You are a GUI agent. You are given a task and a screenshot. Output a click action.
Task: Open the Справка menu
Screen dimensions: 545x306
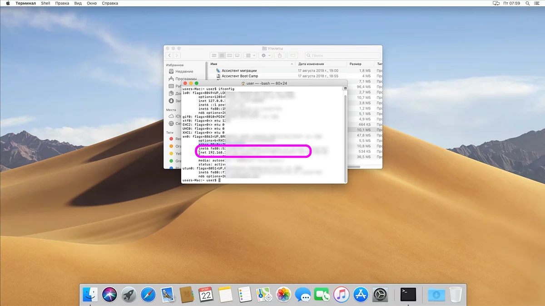110,3
